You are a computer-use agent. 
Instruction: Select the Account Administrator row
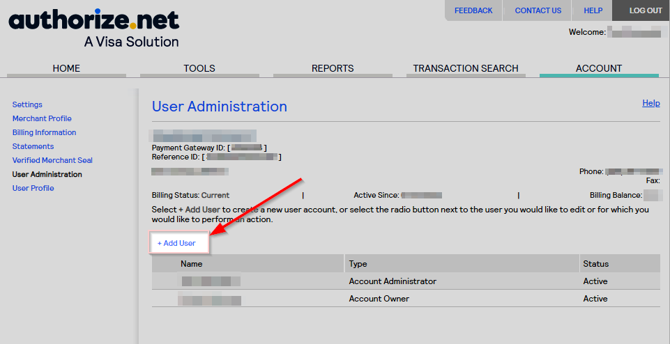tap(406, 281)
